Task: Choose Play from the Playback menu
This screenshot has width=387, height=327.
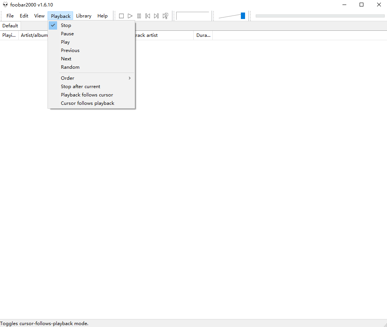Action: pos(92,42)
